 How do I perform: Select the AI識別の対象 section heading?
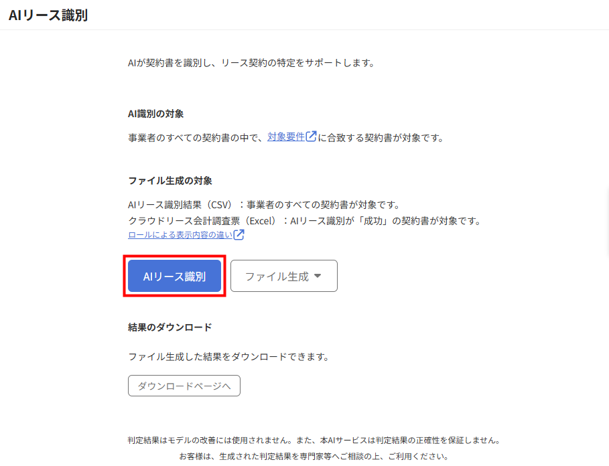155,114
